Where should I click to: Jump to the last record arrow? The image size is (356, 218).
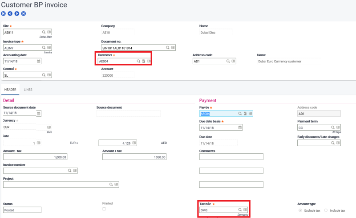[23, 13]
